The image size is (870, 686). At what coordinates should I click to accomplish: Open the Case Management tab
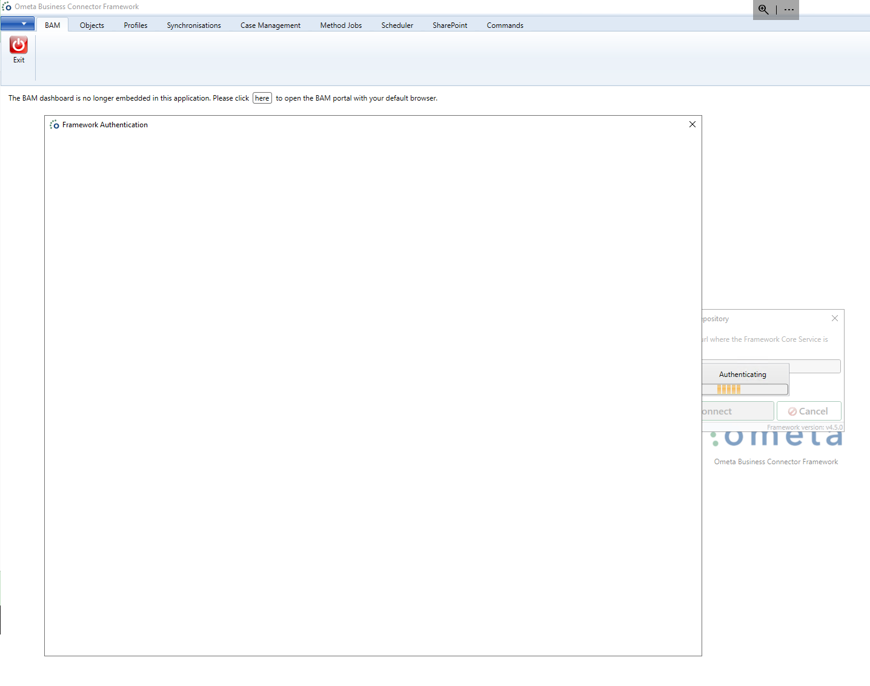click(x=270, y=25)
